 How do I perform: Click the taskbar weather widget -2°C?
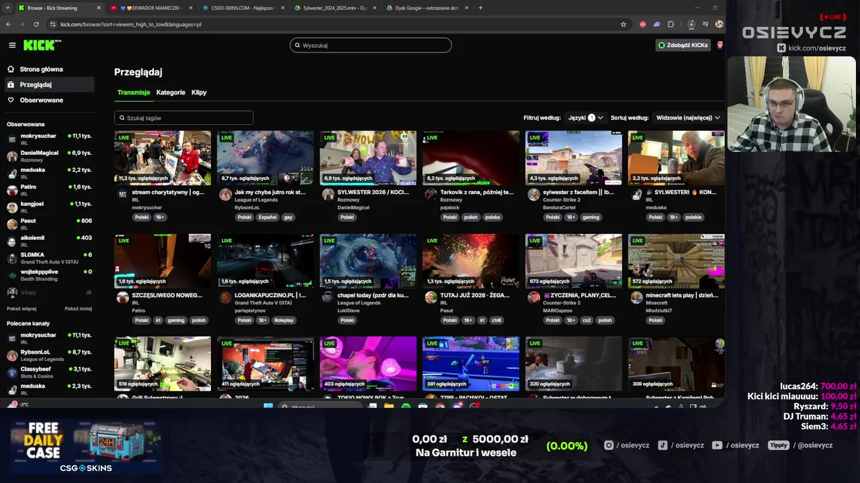coord(18,405)
